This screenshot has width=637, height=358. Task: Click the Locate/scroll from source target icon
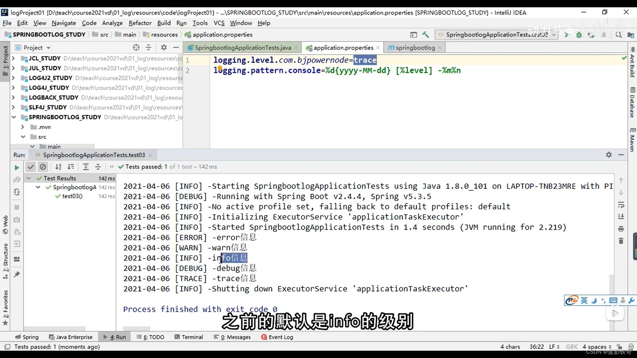click(136, 47)
